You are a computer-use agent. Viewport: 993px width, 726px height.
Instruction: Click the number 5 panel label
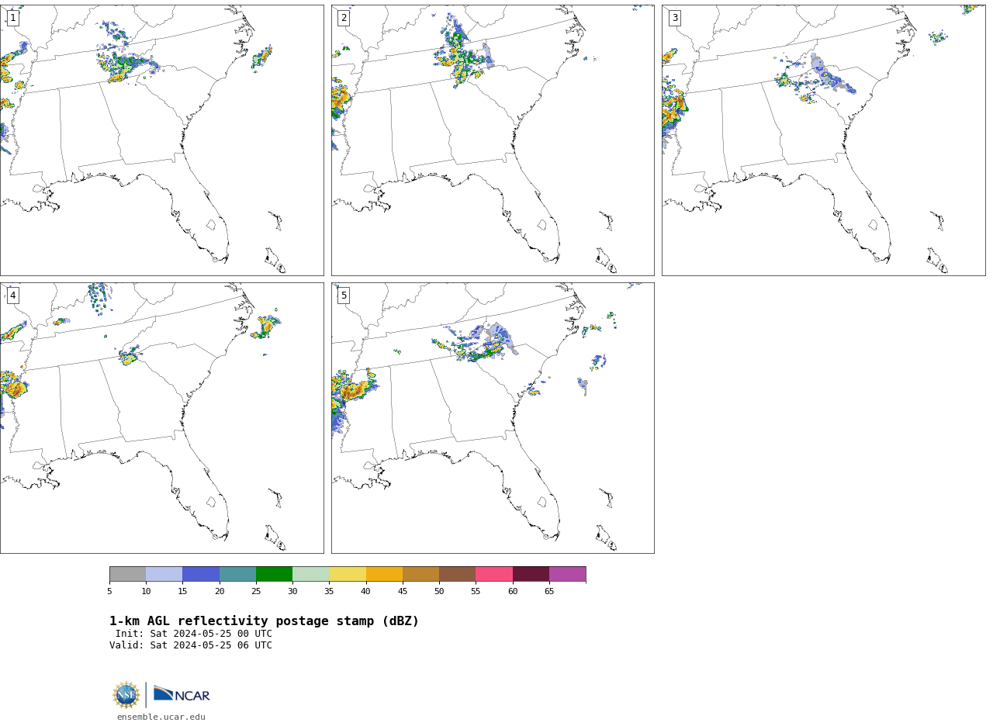(344, 296)
